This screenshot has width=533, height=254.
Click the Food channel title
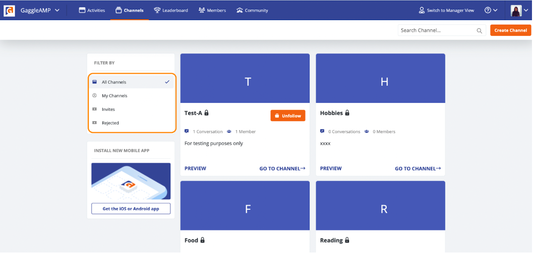[192, 240]
